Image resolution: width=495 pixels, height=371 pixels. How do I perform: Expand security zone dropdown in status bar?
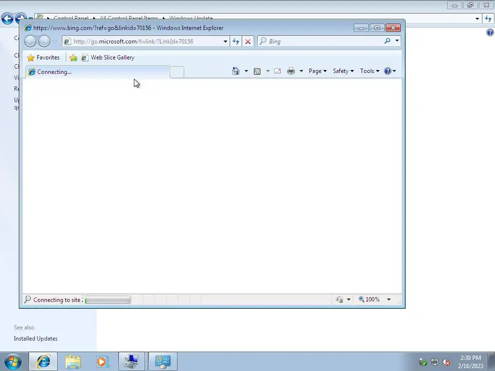pos(349,300)
